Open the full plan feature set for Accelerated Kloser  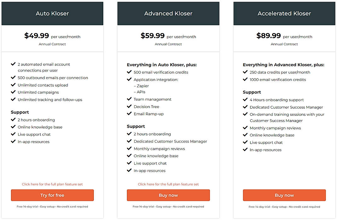(x=284, y=184)
